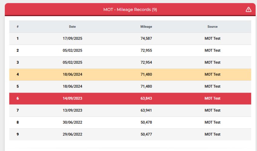Select the orange highlighted record number 4
Image resolution: width=257 pixels, height=151 pixels.
coord(130,74)
